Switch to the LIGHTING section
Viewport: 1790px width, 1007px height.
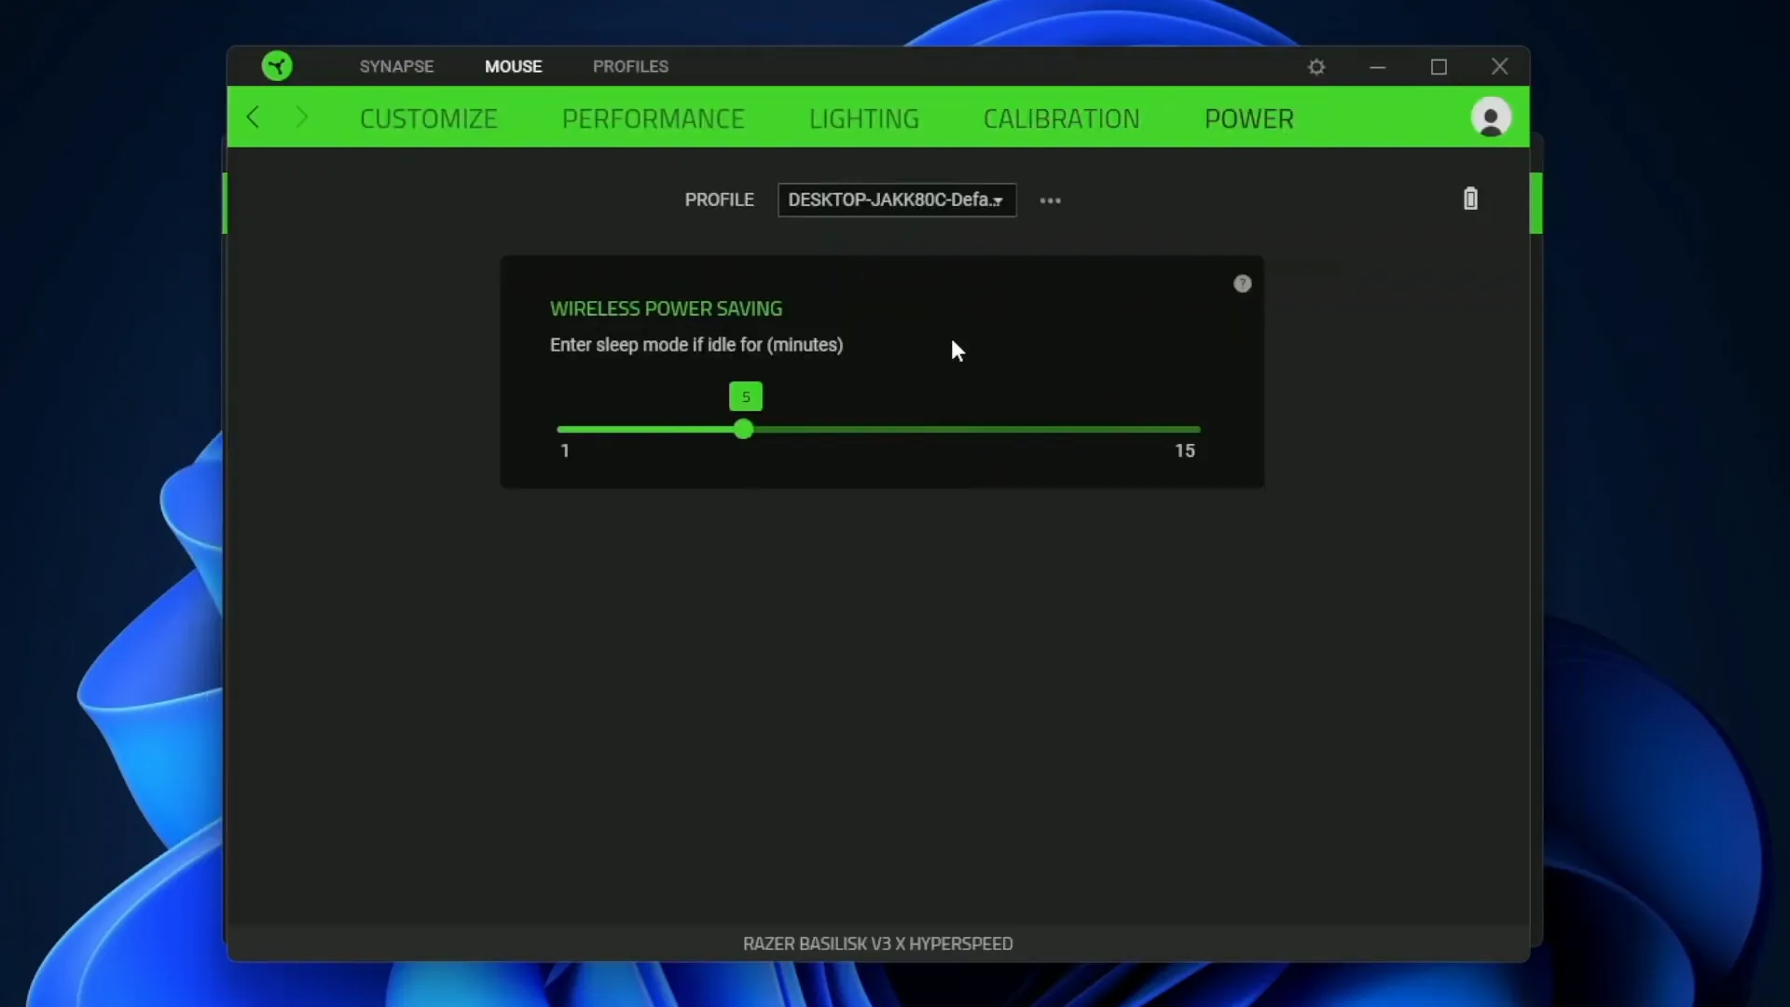click(x=863, y=119)
